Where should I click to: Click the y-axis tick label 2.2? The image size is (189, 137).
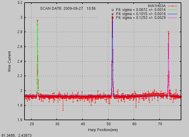(20, 76)
